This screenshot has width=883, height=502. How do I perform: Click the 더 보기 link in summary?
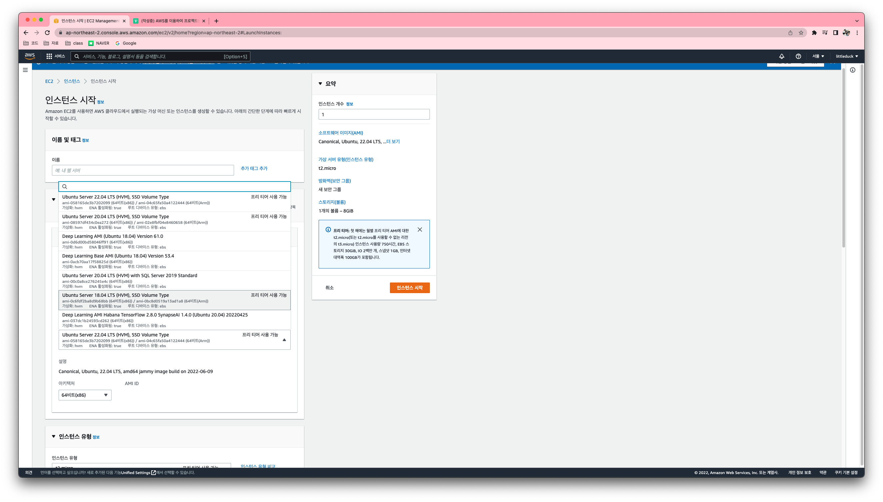[393, 142]
